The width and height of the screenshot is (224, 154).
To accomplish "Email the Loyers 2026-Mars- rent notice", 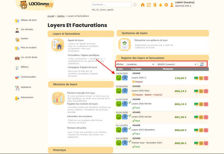I will 125,91.
